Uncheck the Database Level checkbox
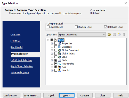This screenshot has width=129, height=98. pos(106,27)
